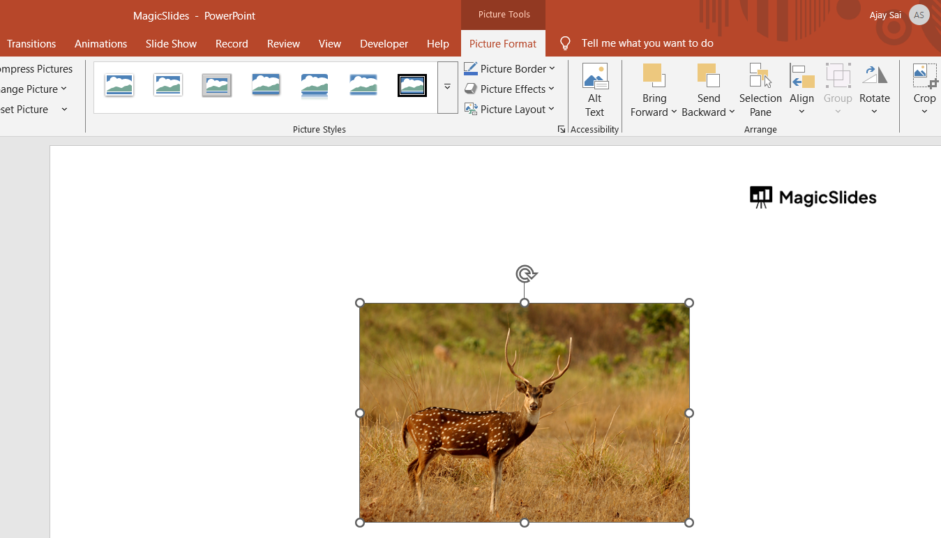
Task: Expand the Picture Effects menu
Action: (x=509, y=89)
